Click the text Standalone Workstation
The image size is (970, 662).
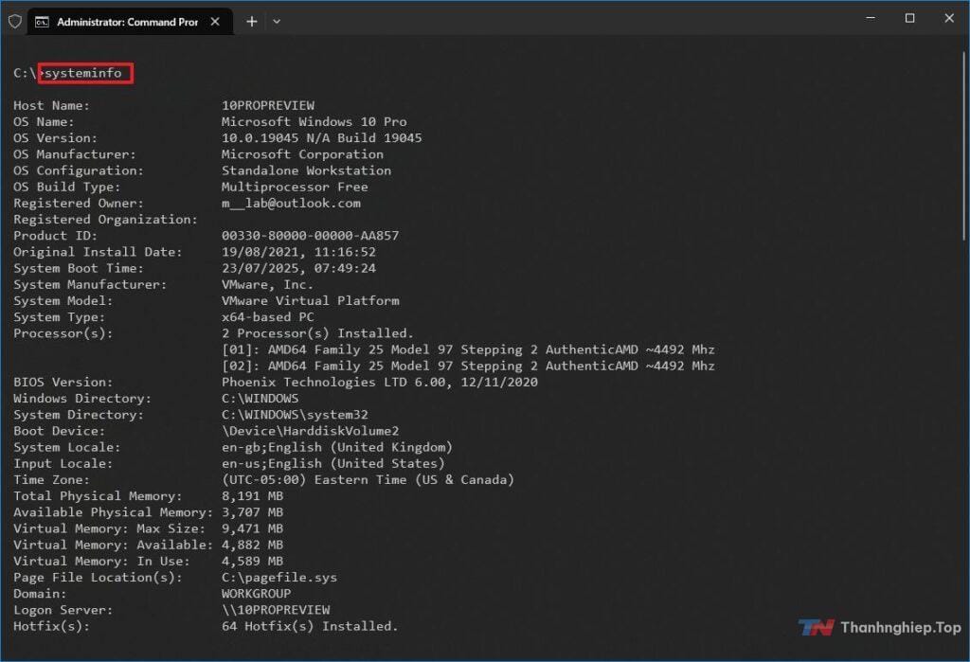[306, 170]
